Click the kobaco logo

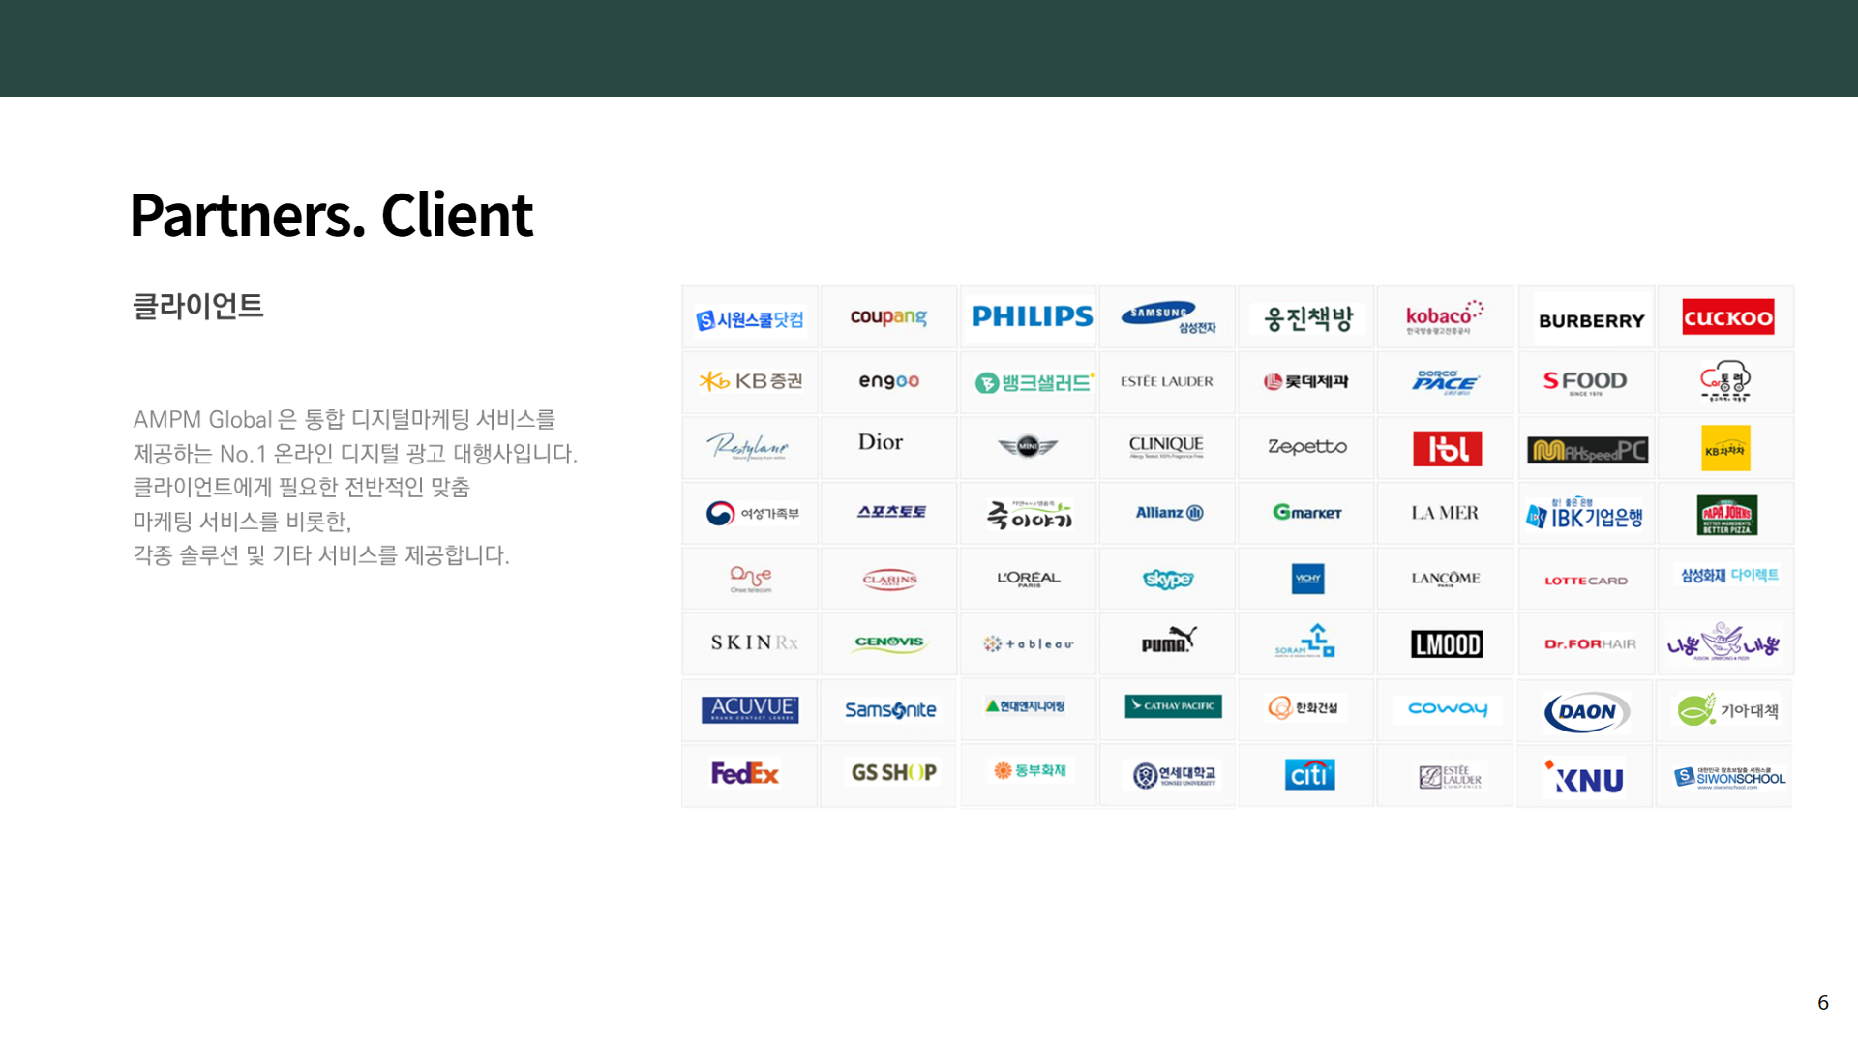pos(1444,317)
